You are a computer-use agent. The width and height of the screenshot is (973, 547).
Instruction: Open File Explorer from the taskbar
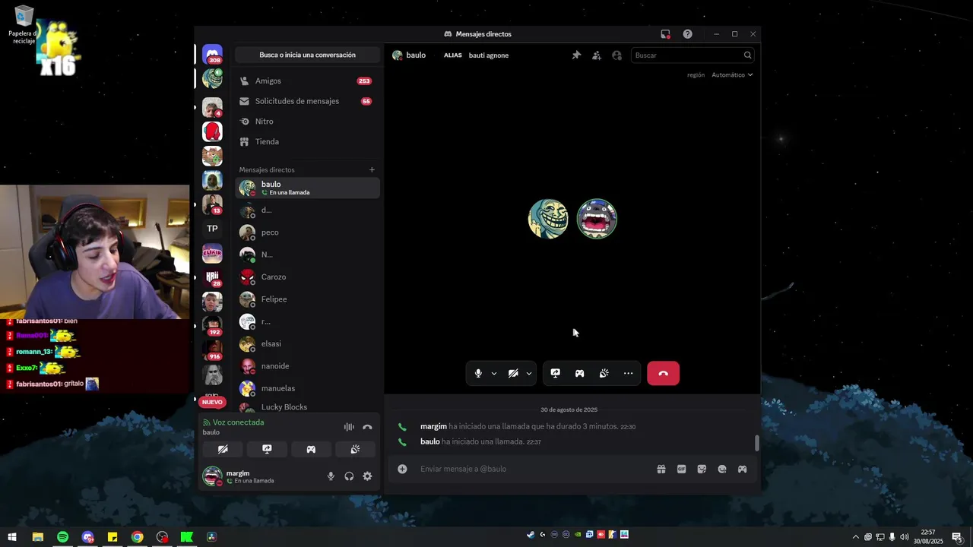click(37, 537)
